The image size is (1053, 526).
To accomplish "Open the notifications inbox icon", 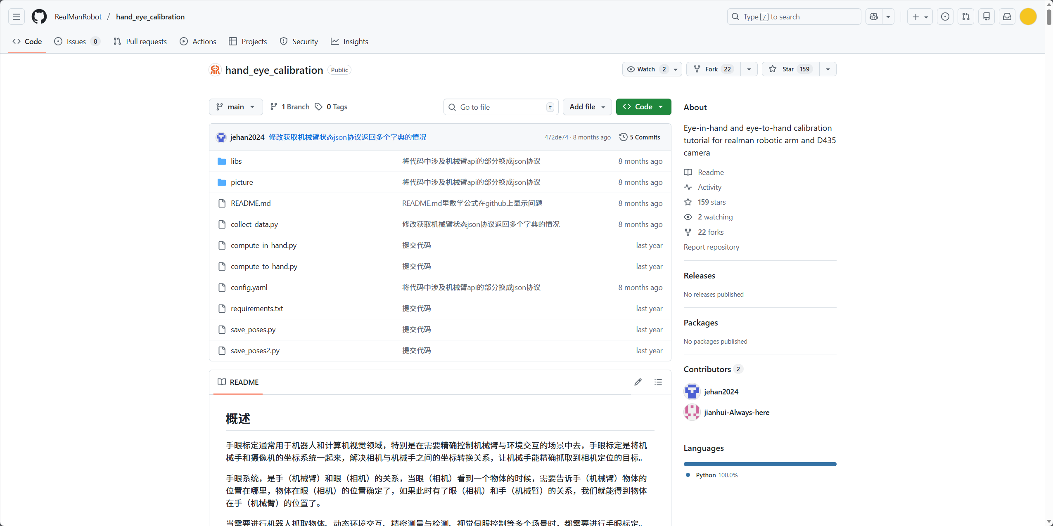I will point(1007,17).
